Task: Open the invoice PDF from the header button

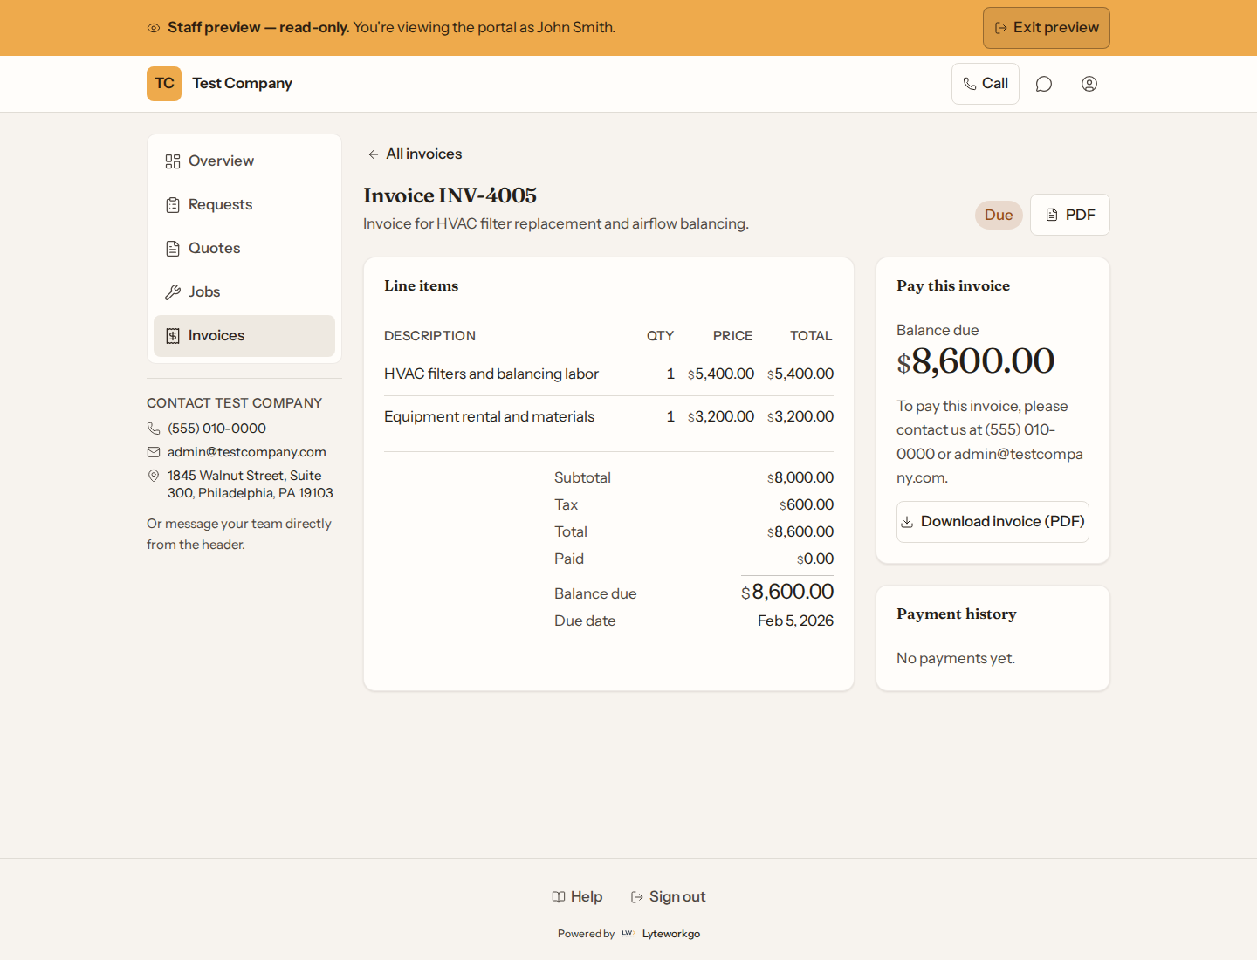Action: point(1069,215)
